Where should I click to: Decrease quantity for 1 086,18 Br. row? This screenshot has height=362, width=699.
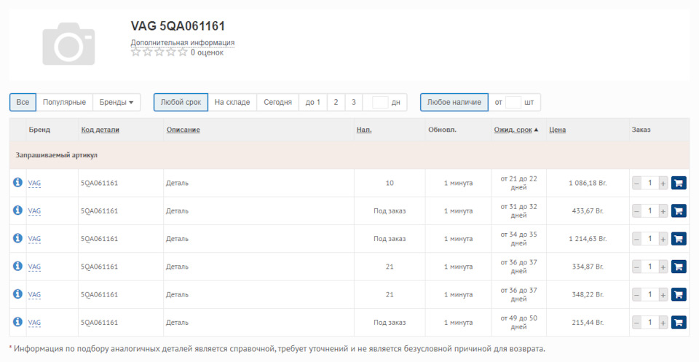coord(636,184)
